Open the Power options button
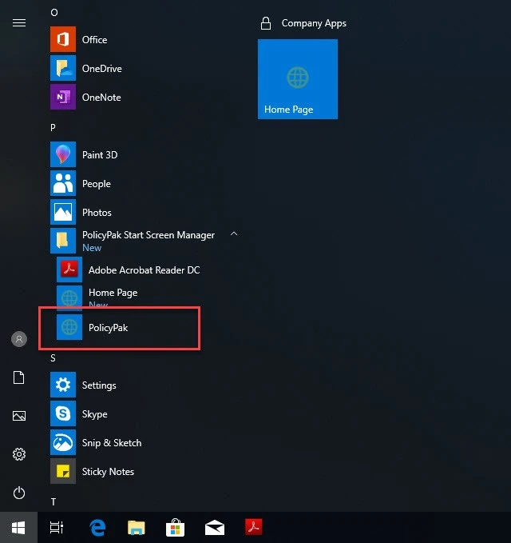Screen dimensions: 511x543 coord(19,493)
